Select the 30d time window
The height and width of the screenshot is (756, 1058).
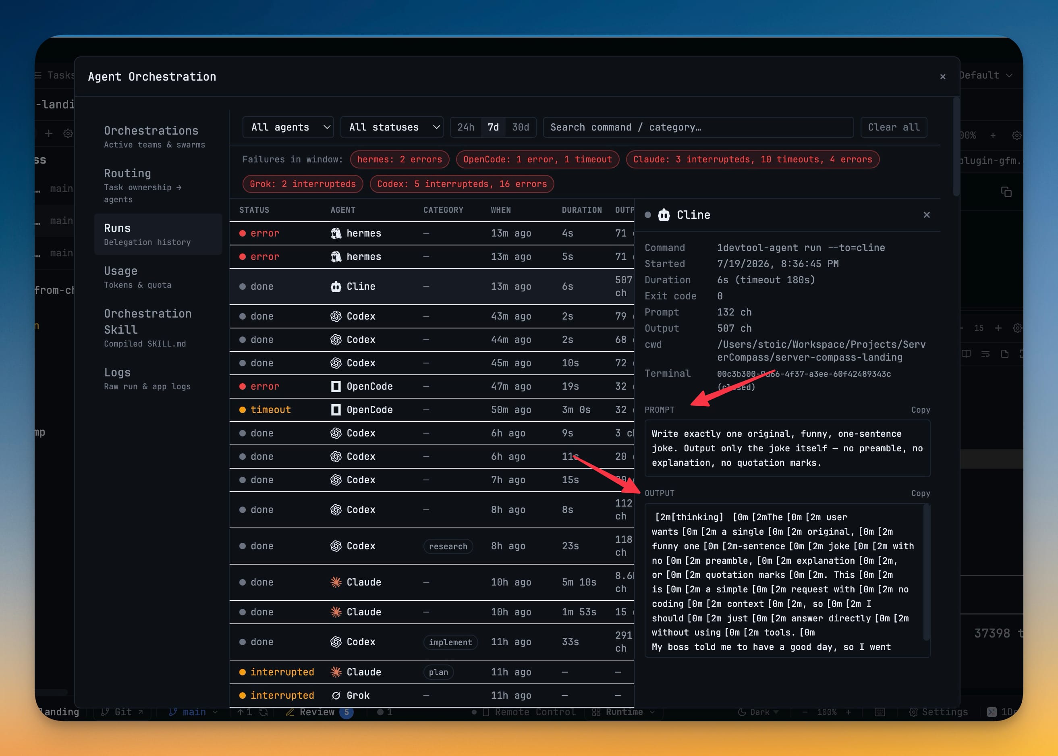521,127
